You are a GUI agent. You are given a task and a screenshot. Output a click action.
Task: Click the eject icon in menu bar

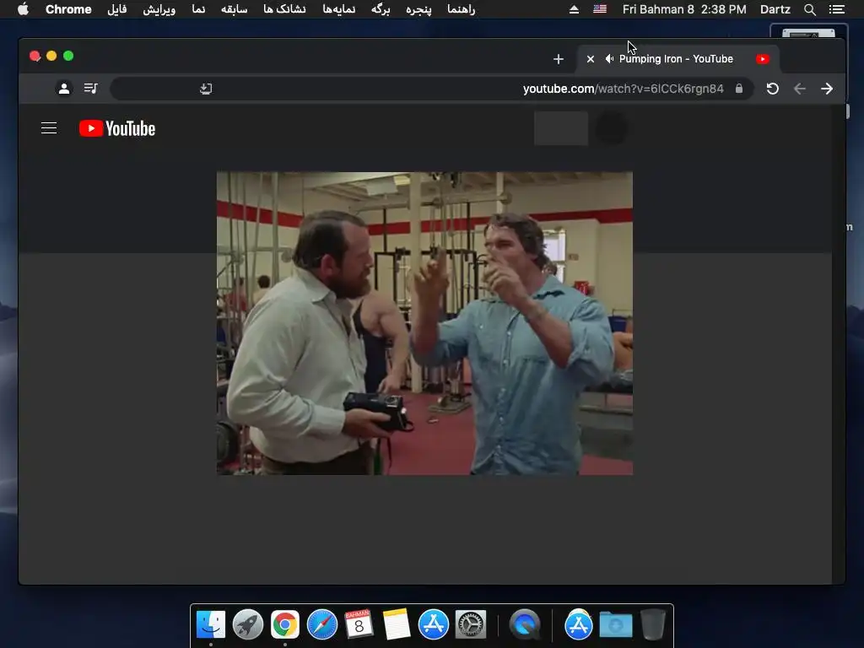click(574, 9)
